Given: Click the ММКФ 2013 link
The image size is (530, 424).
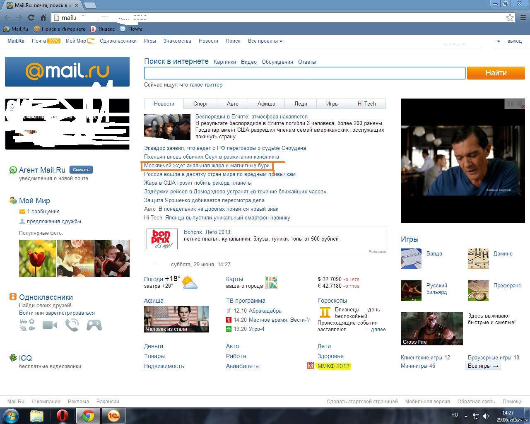Looking at the screenshot, I should coord(333,366).
